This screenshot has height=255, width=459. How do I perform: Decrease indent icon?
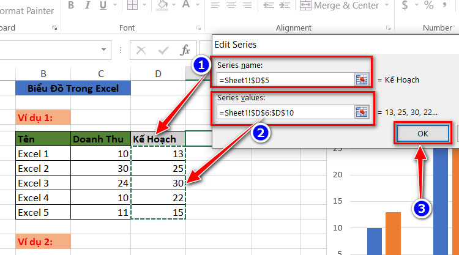coord(269,5)
